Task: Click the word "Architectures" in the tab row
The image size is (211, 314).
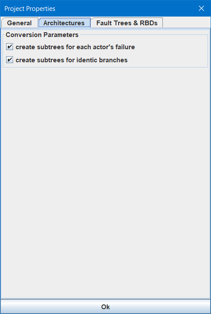Action: [64, 23]
